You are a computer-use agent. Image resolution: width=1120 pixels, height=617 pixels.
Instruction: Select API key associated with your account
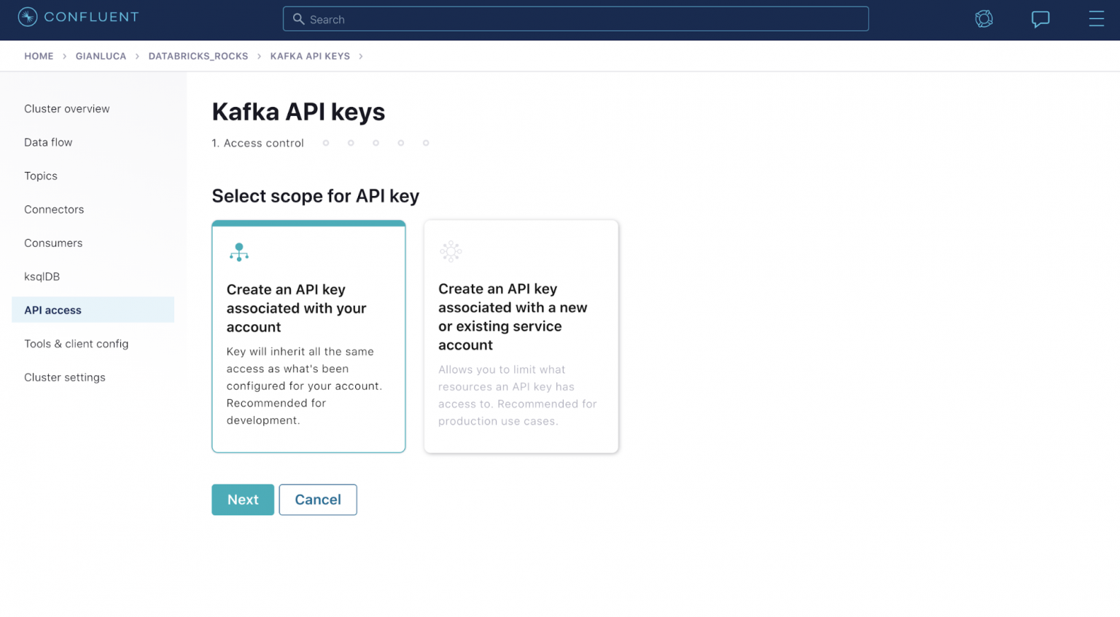[308, 337]
